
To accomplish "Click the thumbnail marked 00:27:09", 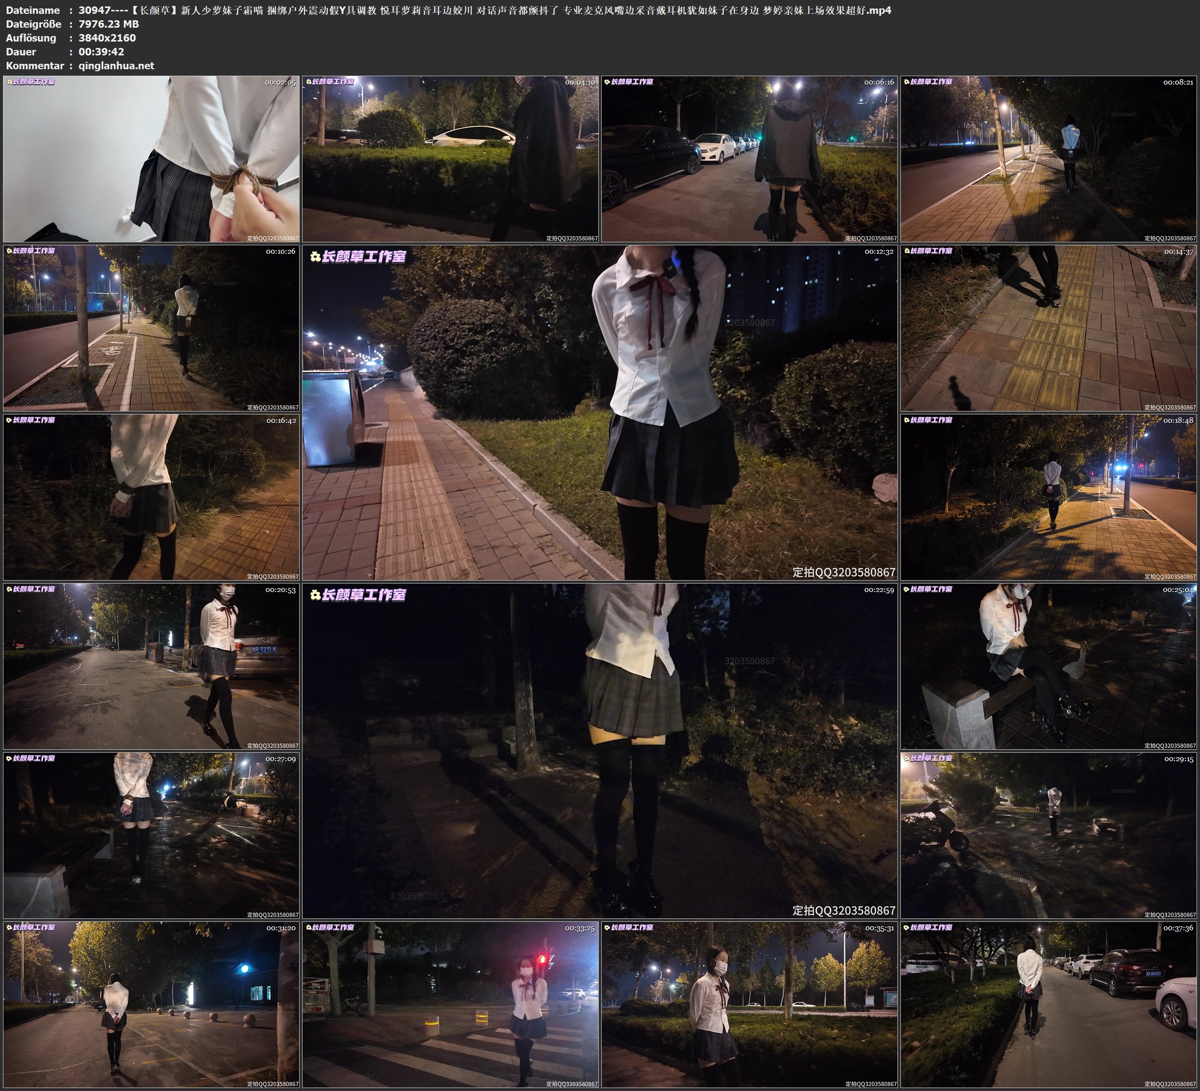I will 151,835.
